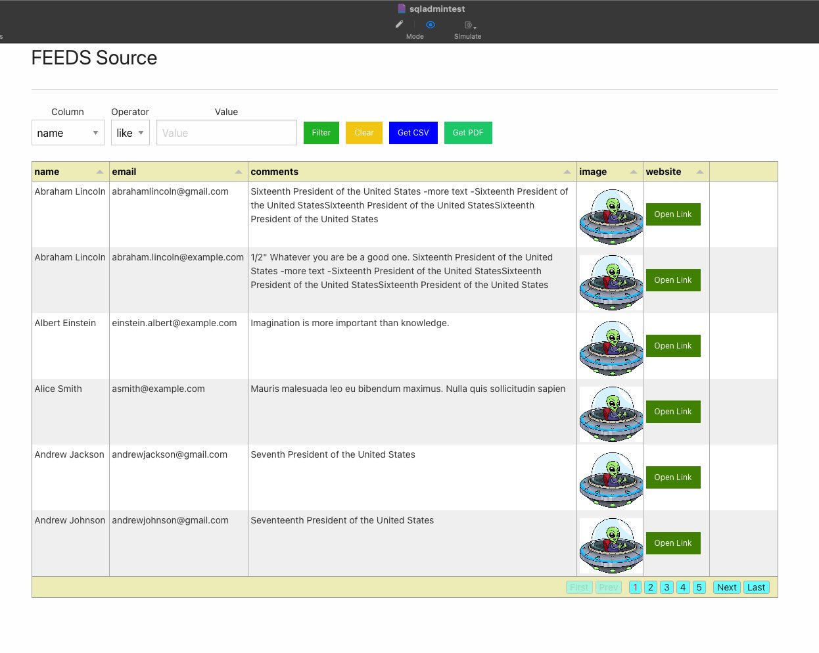The image size is (819, 653).
Task: Select the pencil Edit mode icon
Action: 399,24
